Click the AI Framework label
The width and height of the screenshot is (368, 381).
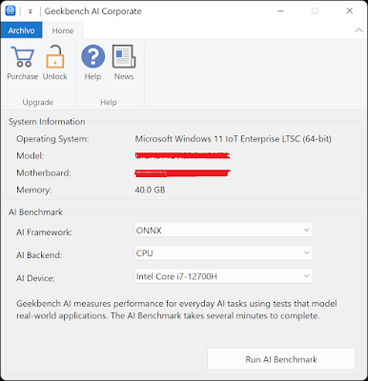point(45,232)
